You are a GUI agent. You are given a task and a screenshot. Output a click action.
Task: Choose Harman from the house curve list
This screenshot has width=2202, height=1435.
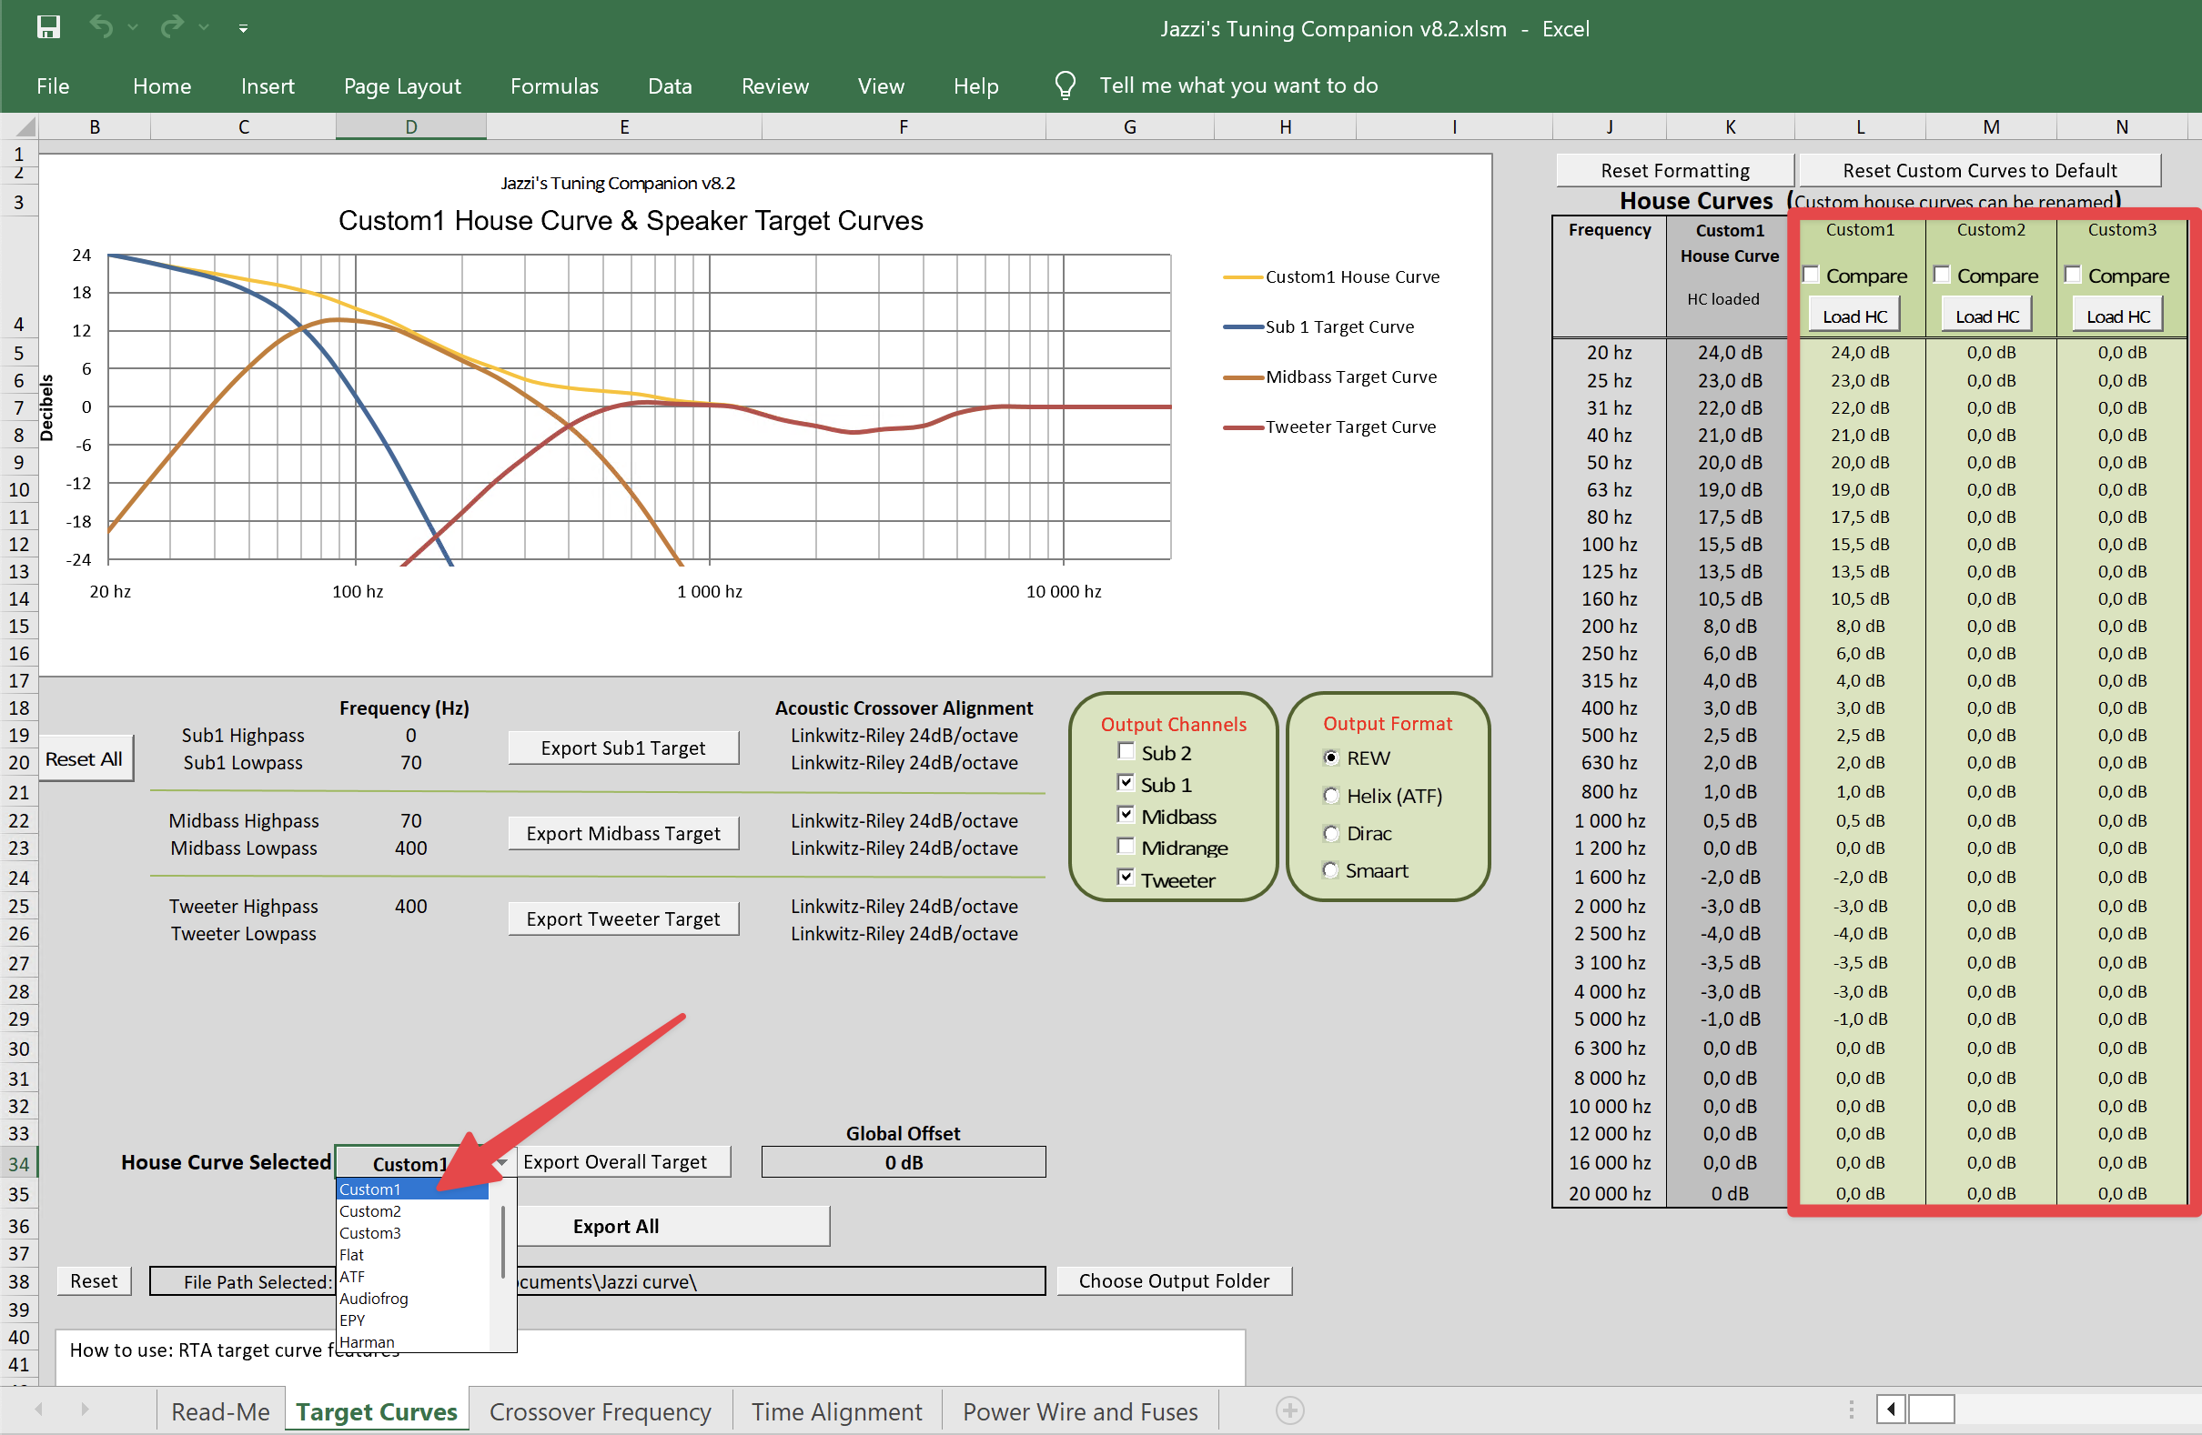368,1341
